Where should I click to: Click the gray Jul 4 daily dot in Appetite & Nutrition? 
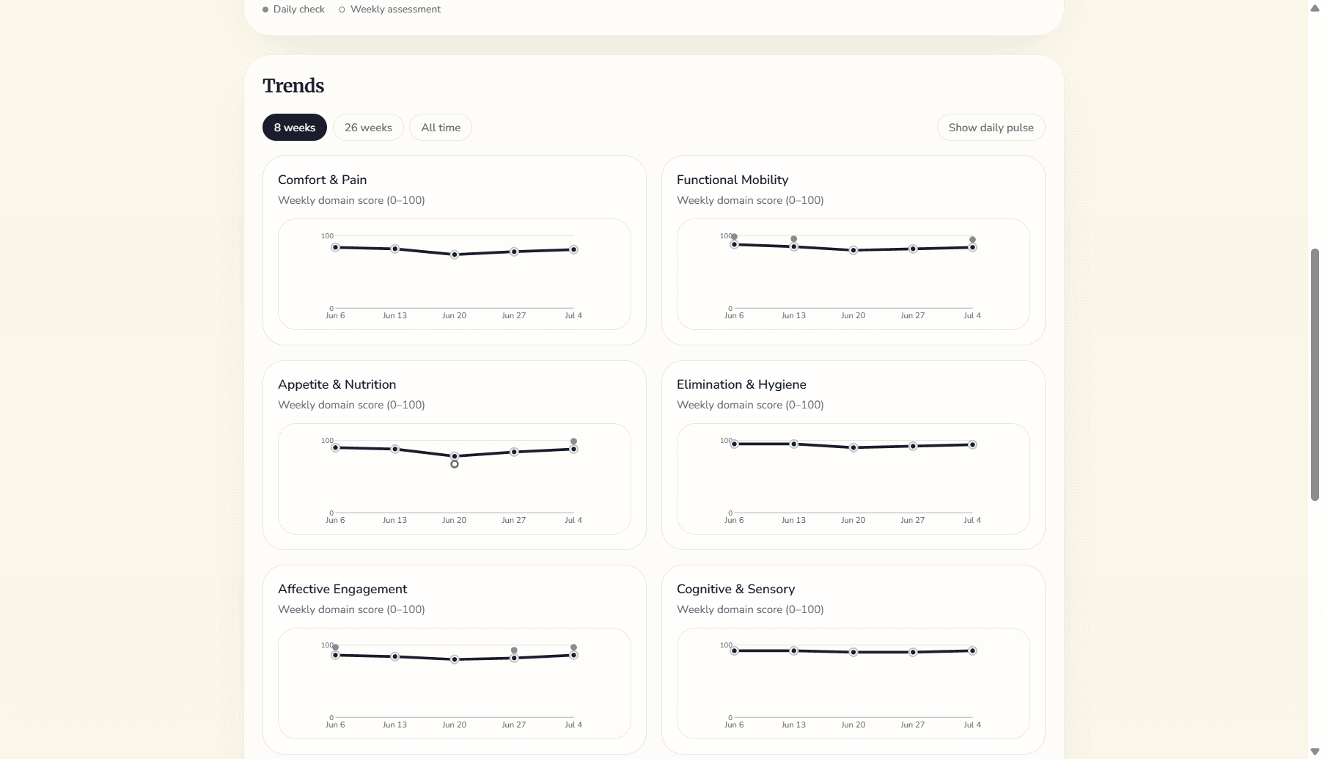coord(573,441)
